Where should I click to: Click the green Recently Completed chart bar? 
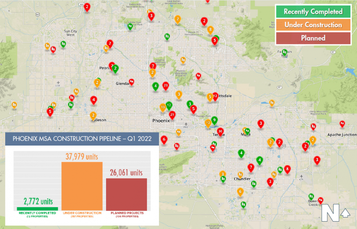(x=38, y=208)
